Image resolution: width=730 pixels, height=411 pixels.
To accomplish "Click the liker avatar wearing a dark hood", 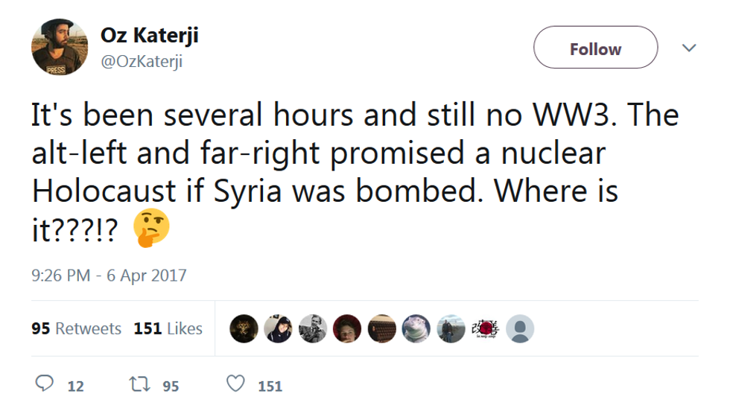I will pos(278,328).
